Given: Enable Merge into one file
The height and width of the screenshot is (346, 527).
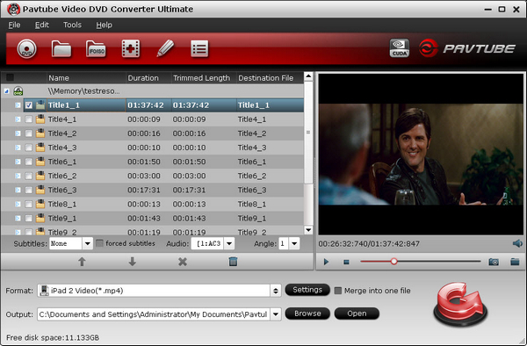Looking at the screenshot, I should [338, 291].
